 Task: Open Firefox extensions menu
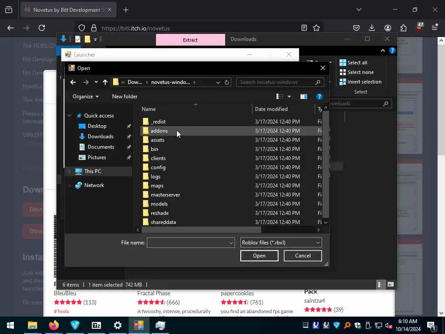point(403,28)
